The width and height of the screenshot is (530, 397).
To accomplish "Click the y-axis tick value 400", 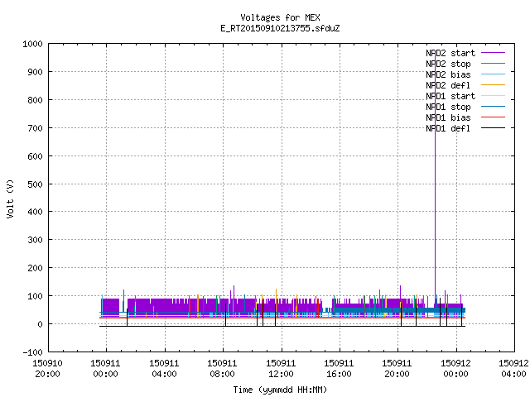I will 35,212.
